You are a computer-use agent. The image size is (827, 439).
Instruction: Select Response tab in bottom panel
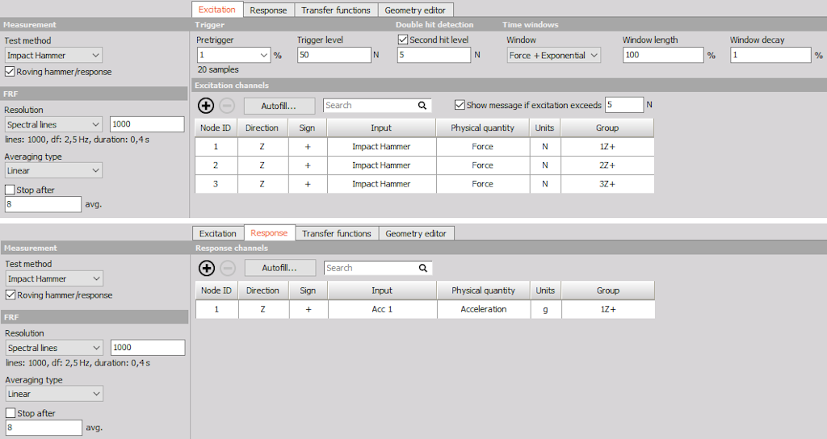tap(269, 233)
